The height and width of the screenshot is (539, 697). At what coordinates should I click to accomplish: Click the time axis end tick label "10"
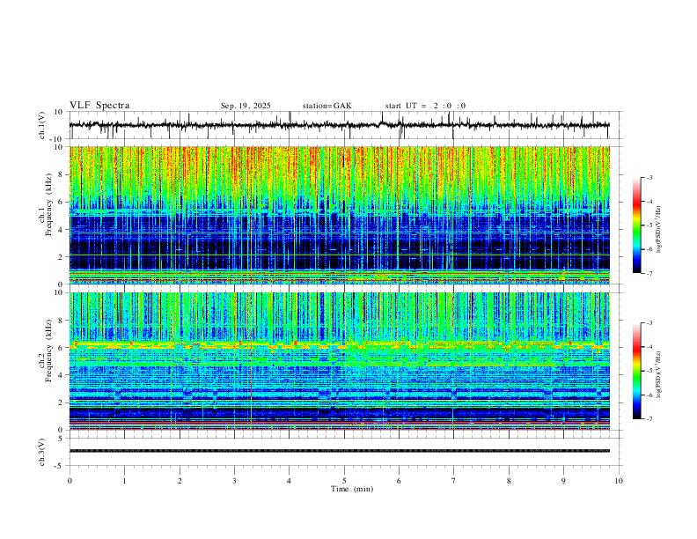(x=619, y=481)
